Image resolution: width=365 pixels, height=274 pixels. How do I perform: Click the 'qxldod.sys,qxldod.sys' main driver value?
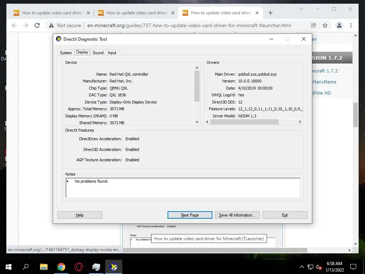pos(257,74)
